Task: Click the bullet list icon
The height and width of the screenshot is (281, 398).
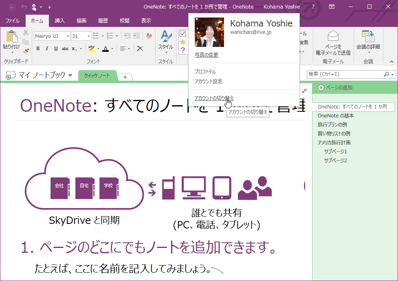Action: 96,36
